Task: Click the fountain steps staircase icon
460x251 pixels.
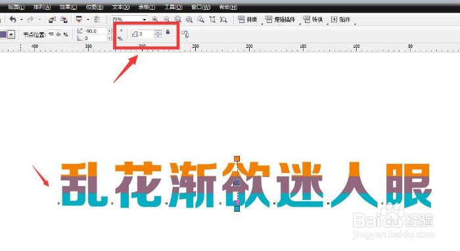Action: (135, 34)
